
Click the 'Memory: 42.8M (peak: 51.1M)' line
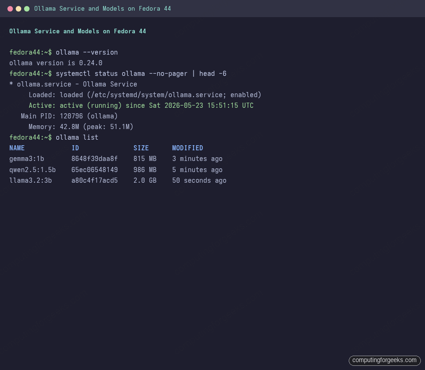[x=81, y=127]
